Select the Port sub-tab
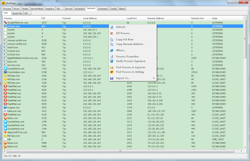250x161 pixels. pyautogui.click(x=6, y=13)
